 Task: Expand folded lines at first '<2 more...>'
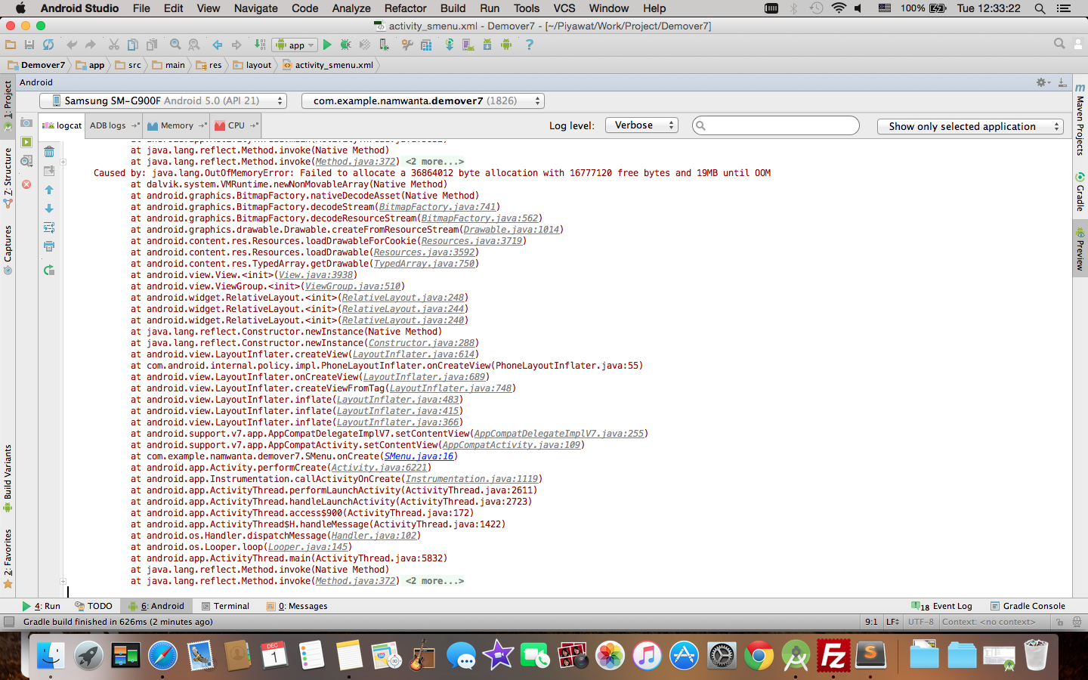click(x=434, y=162)
